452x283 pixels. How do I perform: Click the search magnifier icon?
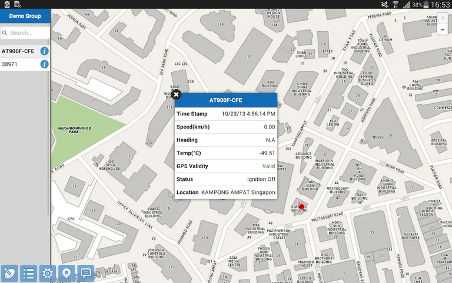5,33
